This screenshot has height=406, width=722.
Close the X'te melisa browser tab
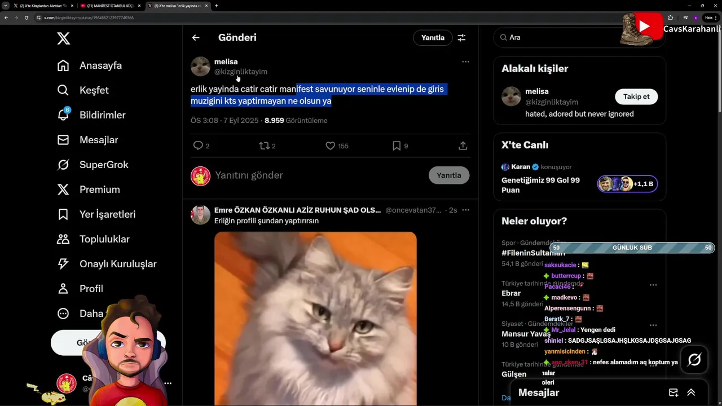[x=206, y=6]
